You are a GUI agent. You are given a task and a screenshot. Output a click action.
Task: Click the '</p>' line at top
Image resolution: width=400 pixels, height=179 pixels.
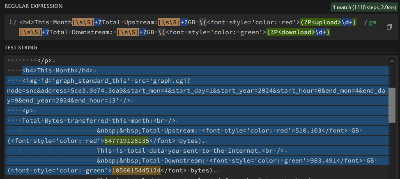[x=44, y=60]
